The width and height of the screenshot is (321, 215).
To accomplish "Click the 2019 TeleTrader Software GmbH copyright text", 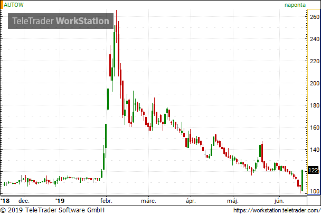I will click(52, 210).
